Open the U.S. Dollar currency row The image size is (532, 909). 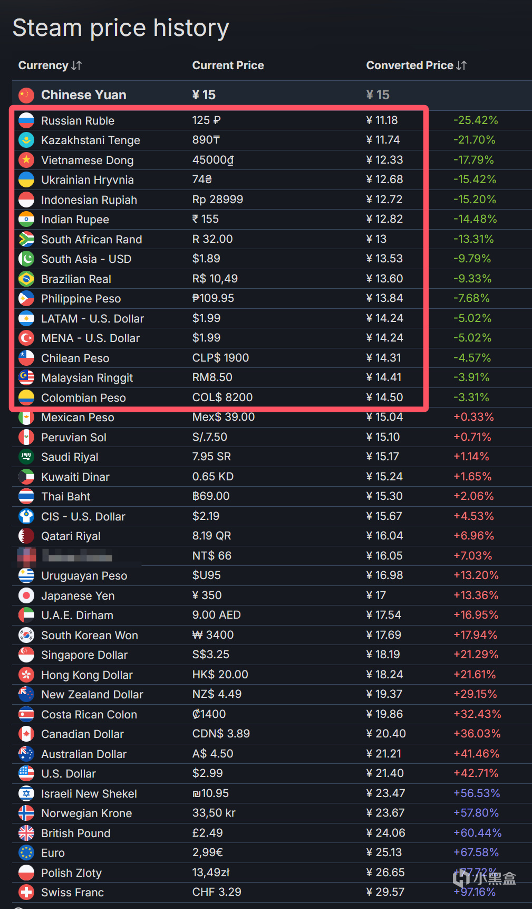pos(69,774)
